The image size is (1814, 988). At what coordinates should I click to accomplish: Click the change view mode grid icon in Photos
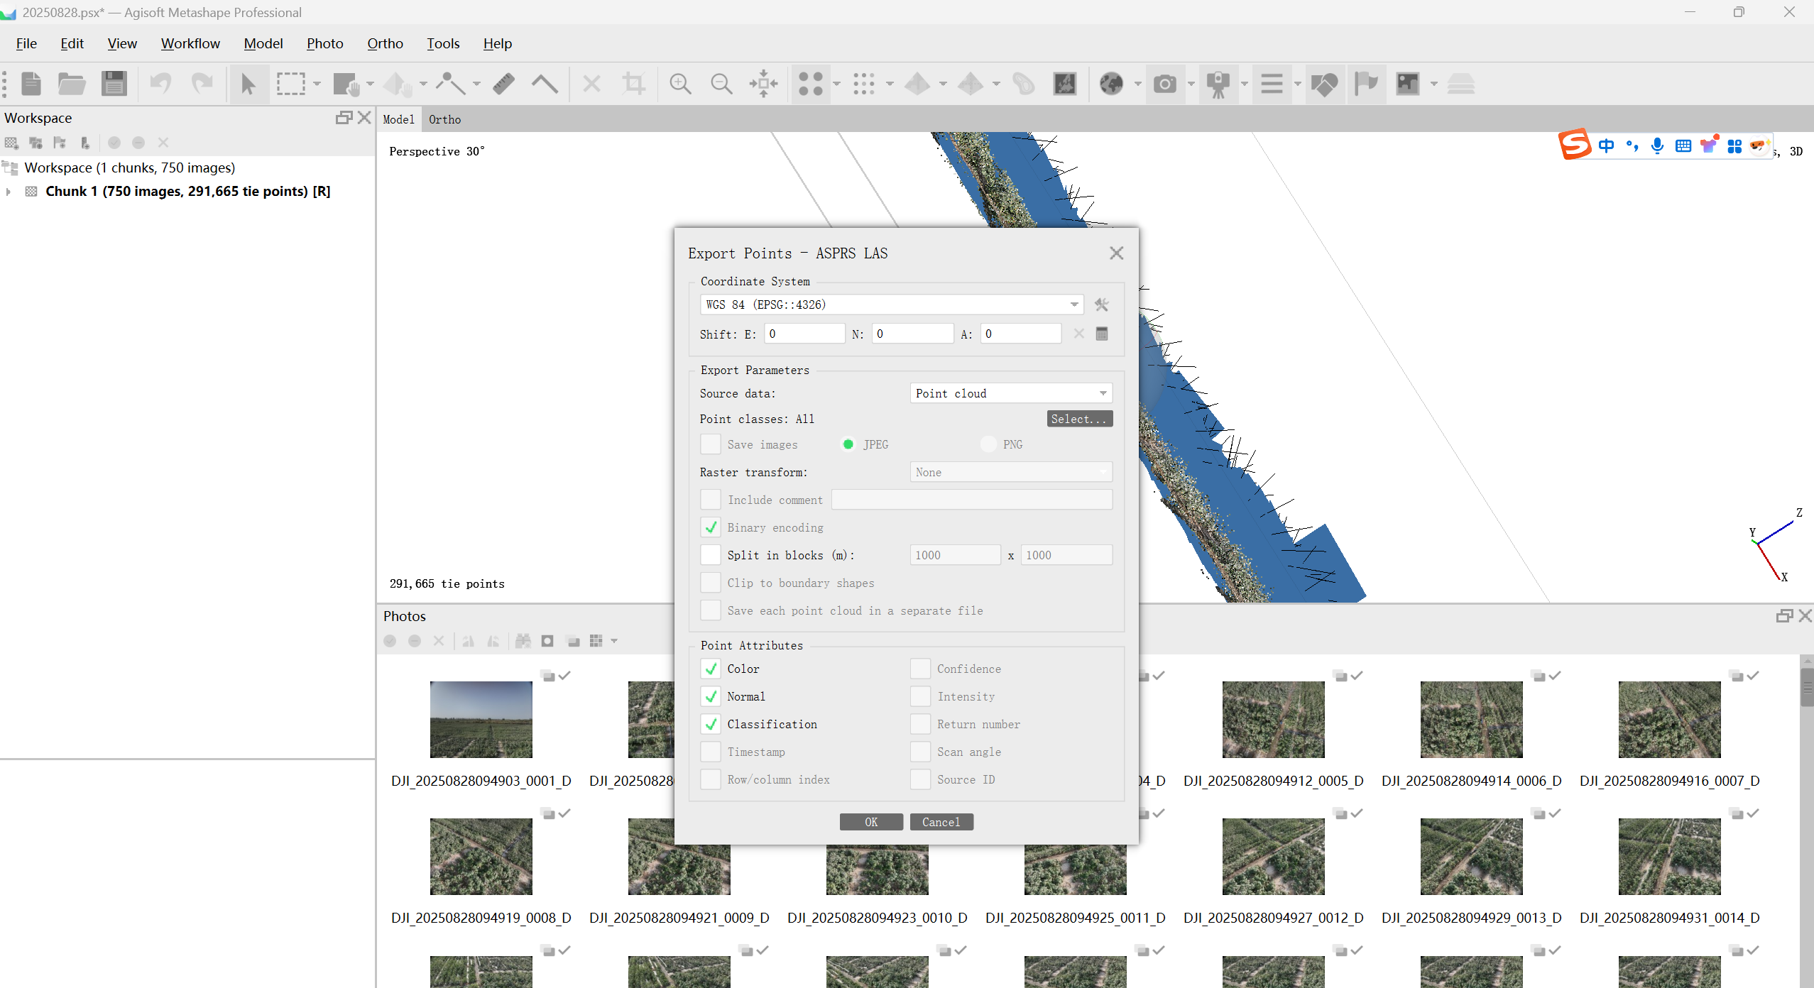pyautogui.click(x=596, y=641)
